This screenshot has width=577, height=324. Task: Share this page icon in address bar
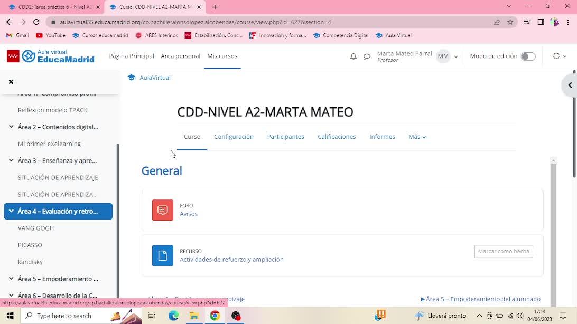pos(496,22)
